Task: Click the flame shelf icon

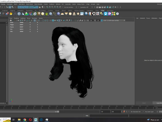Action: click(x=11, y=14)
